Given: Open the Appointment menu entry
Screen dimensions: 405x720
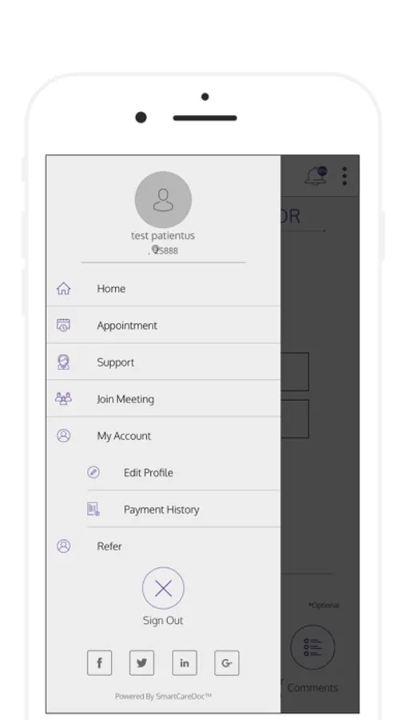Looking at the screenshot, I should coord(163,325).
